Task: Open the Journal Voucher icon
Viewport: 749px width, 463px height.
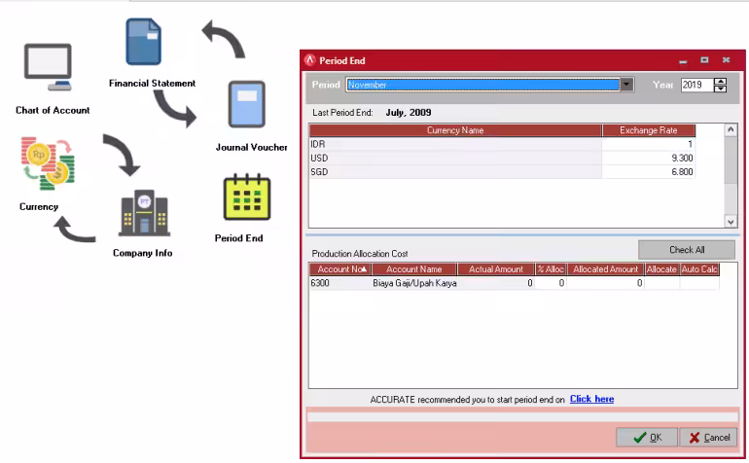Action: tap(246, 104)
